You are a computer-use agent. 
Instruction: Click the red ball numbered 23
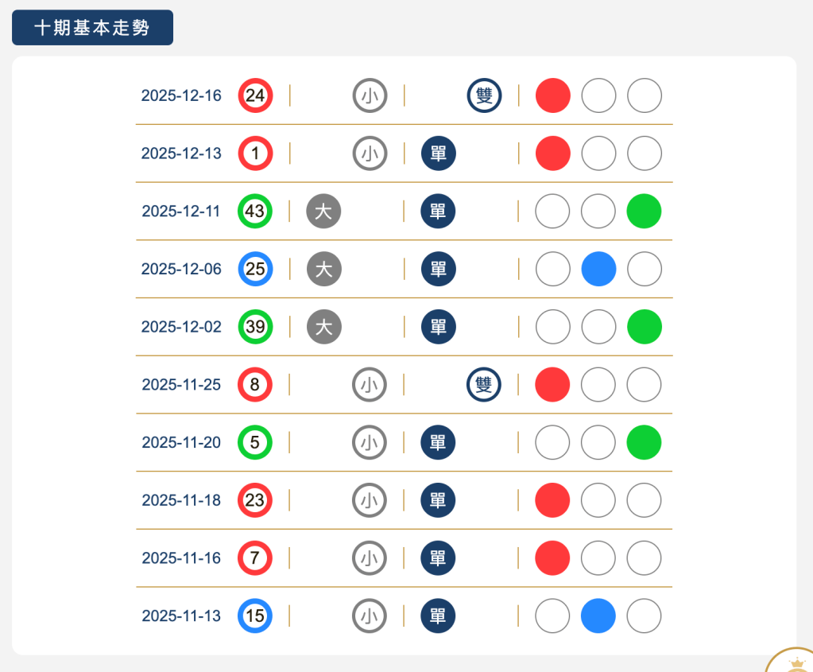(x=255, y=500)
